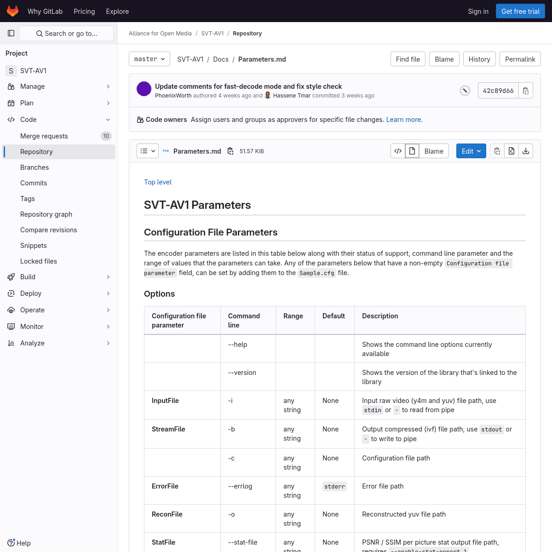
Task: Click Find file button
Action: pos(408,59)
